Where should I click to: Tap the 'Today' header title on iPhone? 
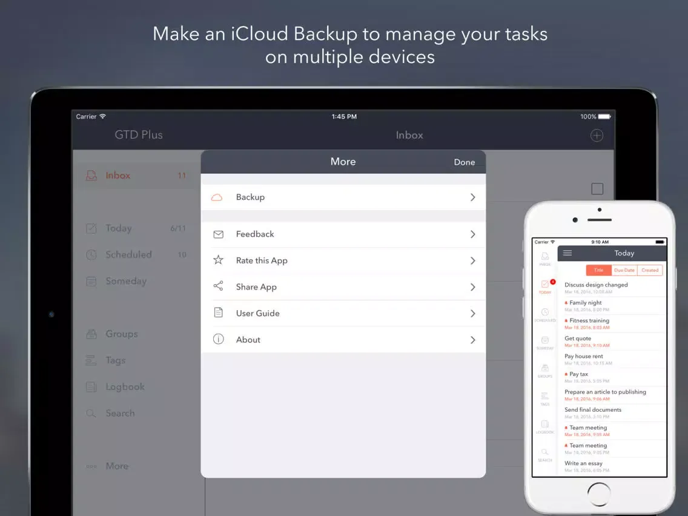(624, 253)
